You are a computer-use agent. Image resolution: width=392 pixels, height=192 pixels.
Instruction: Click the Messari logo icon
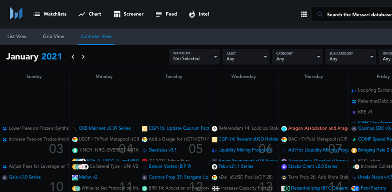[16, 13]
